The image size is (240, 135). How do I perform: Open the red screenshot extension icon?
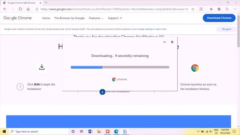pos(201,9)
